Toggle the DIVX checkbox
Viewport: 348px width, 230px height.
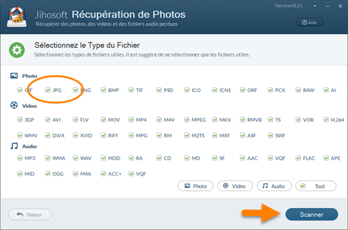tap(47, 136)
